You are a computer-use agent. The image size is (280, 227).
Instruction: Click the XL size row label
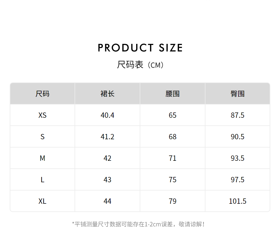[42, 201]
